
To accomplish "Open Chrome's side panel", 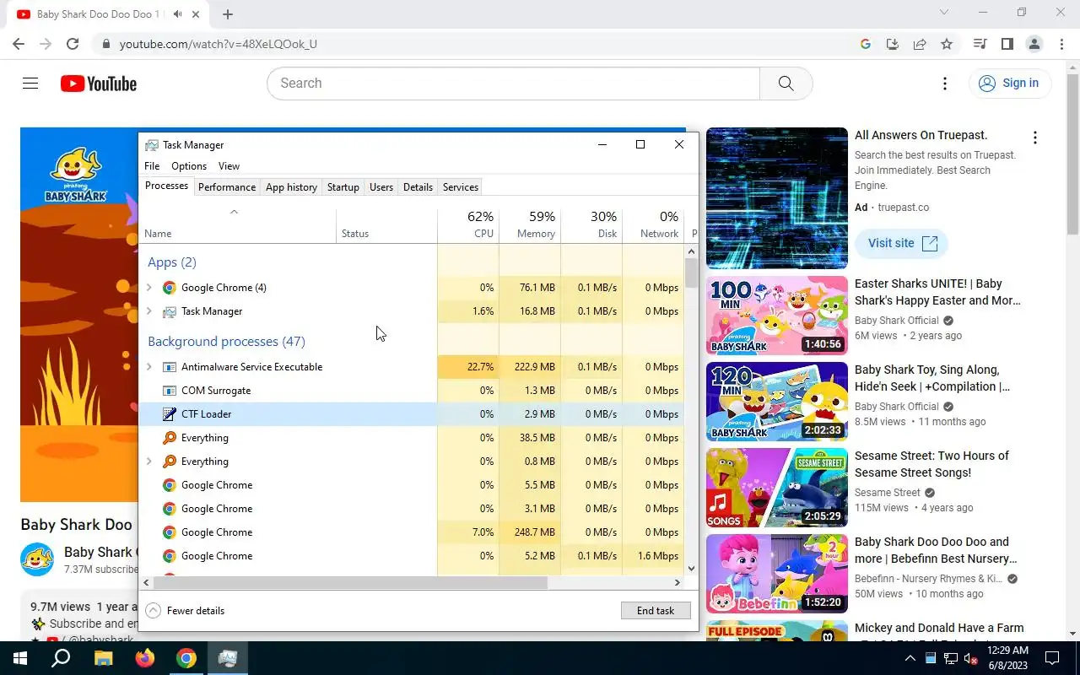I will pos(1007,44).
